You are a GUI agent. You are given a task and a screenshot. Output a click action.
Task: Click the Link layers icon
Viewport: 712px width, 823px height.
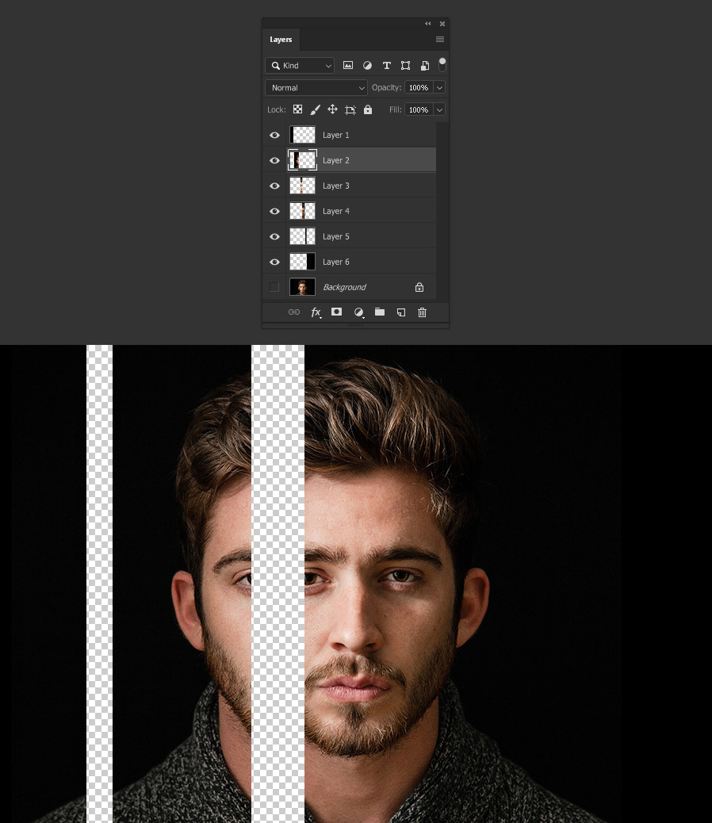point(294,312)
